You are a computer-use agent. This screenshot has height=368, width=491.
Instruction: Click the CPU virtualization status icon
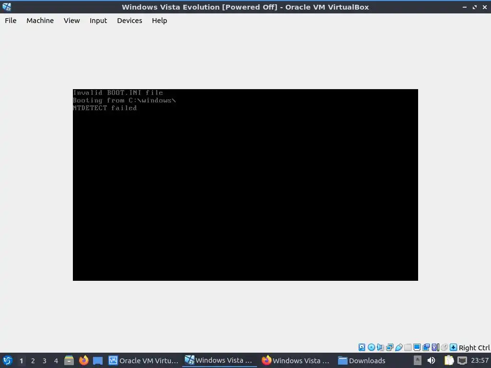[x=435, y=347]
